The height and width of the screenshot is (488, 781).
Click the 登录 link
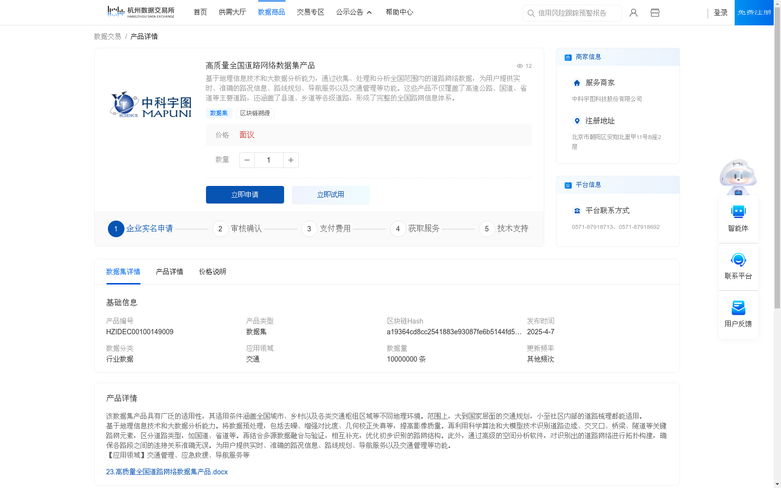pyautogui.click(x=720, y=13)
